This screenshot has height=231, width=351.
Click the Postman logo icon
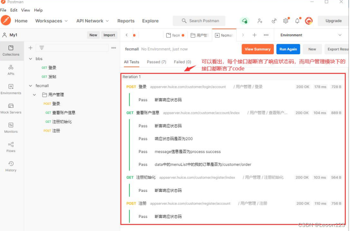click(6, 20)
